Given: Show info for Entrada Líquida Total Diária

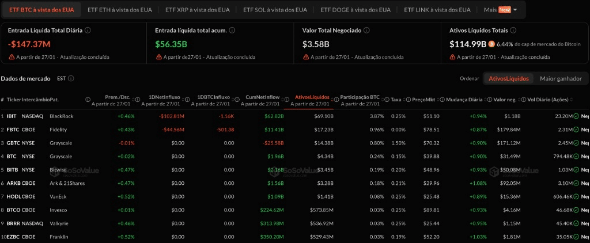Looking at the screenshot, I should (88, 30).
